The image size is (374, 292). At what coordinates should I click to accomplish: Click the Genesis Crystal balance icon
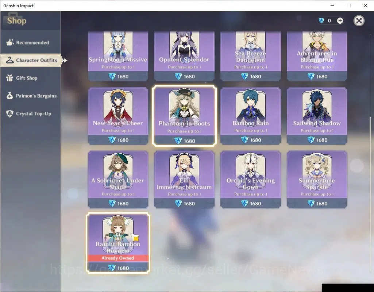click(321, 21)
